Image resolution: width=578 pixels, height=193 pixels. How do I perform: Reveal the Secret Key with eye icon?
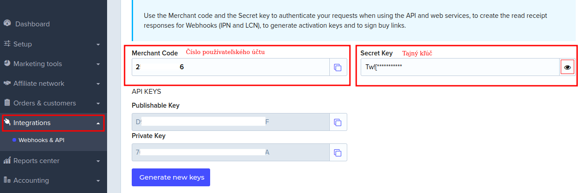[x=567, y=67]
